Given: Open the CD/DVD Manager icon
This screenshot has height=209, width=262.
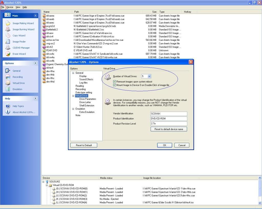Looking at the screenshot, I should 8,48.
